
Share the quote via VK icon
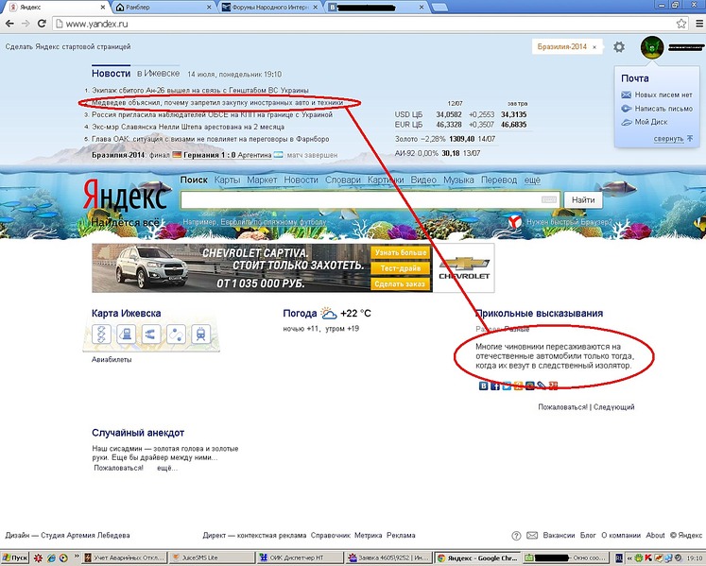point(483,386)
